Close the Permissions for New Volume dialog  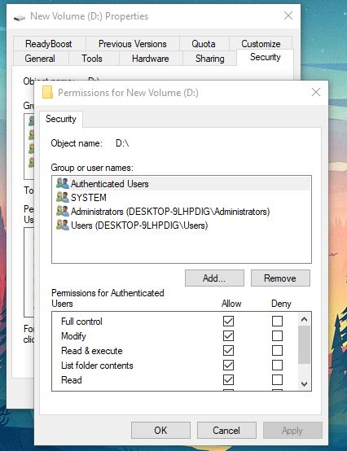(x=316, y=92)
